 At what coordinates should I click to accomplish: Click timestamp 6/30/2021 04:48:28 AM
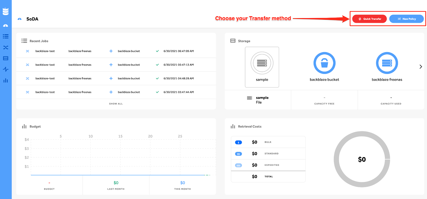179,78
